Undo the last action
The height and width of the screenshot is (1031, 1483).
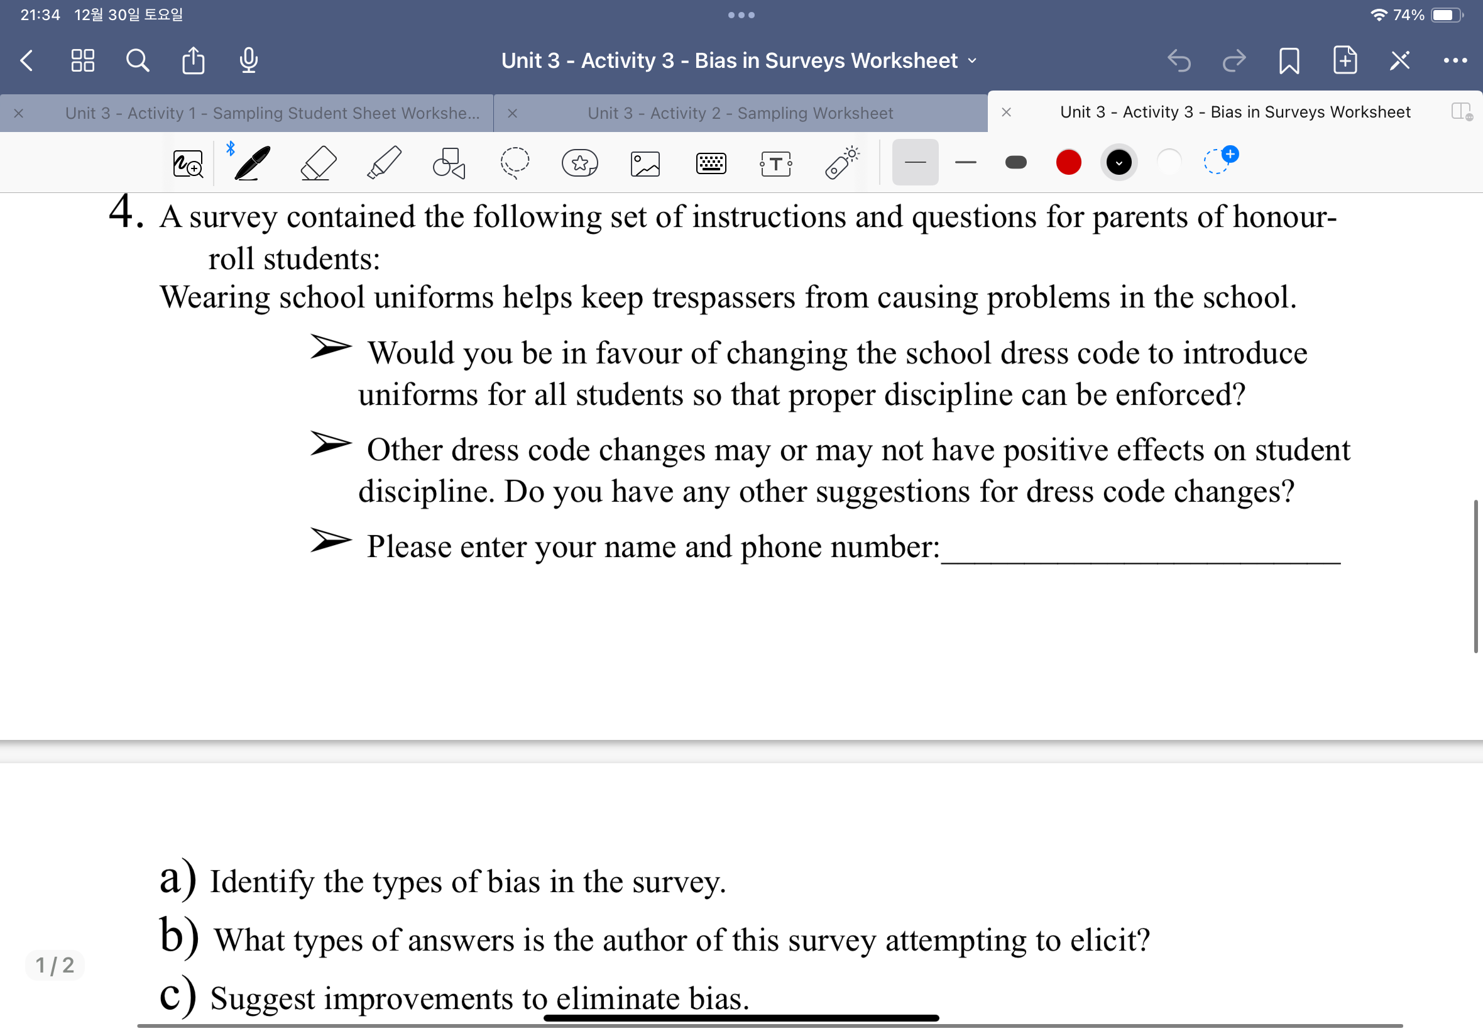pyautogui.click(x=1179, y=60)
